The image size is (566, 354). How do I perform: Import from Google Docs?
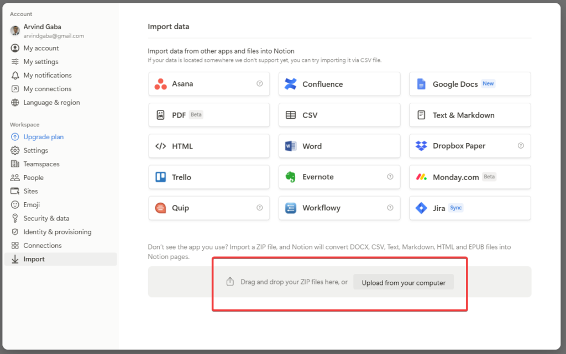[470, 84]
